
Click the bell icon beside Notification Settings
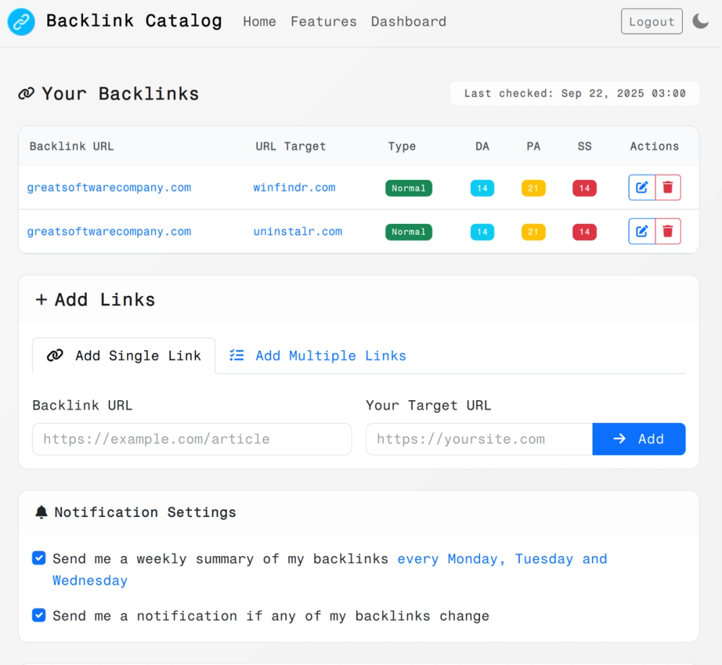click(40, 511)
